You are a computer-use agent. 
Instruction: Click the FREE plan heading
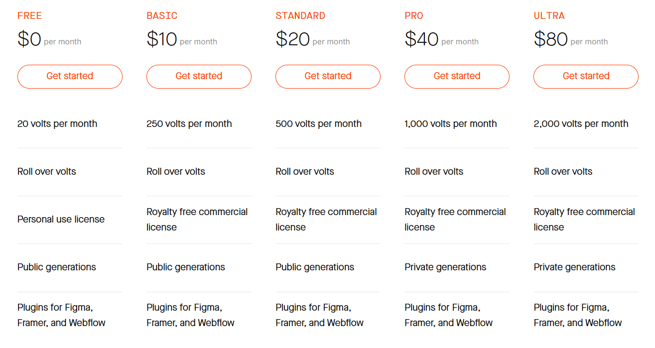(x=30, y=16)
